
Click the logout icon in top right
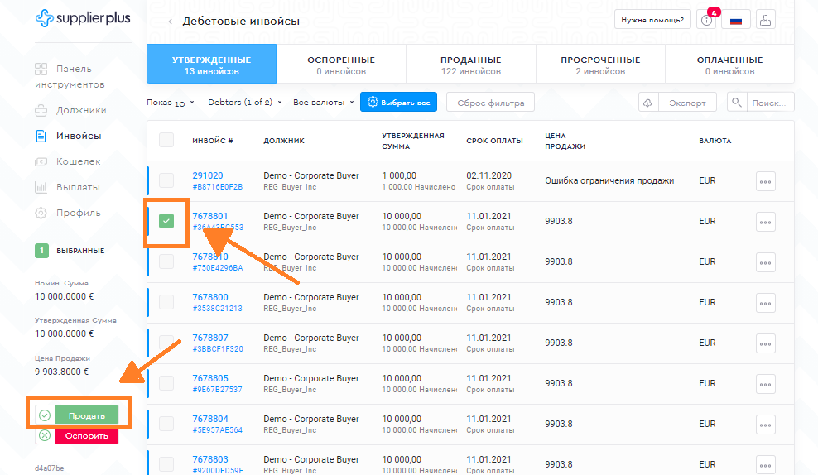765,21
